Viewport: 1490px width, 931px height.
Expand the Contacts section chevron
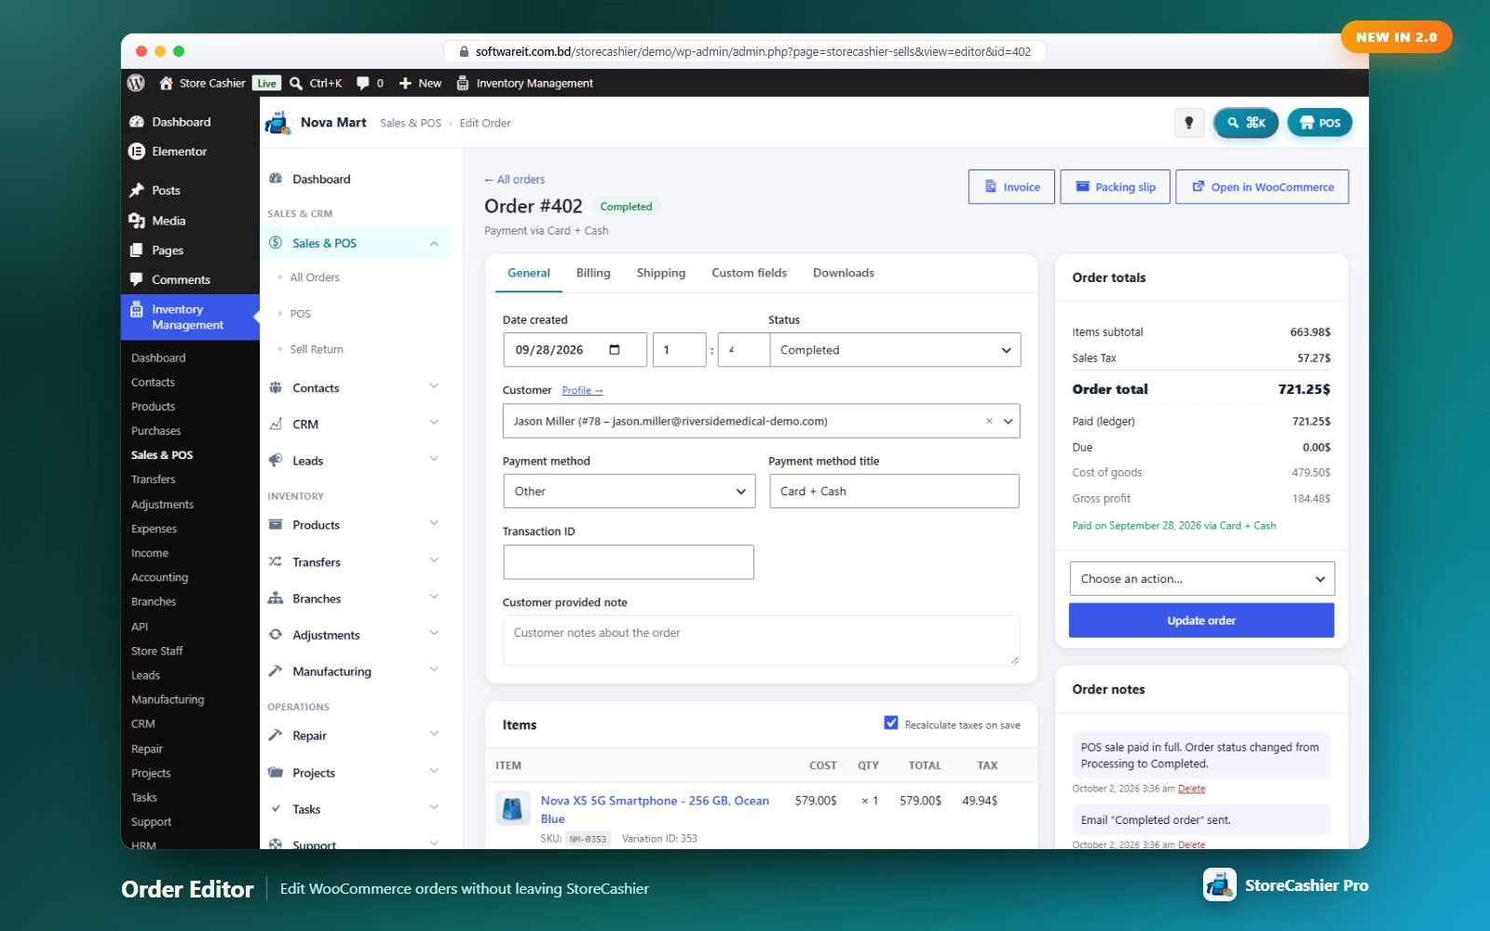(434, 386)
